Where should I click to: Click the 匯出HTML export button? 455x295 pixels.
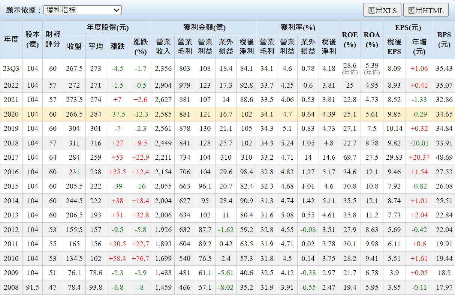426,10
